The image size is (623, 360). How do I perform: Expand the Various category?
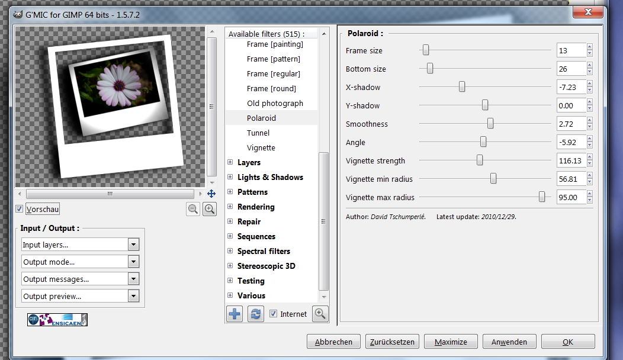(230, 295)
